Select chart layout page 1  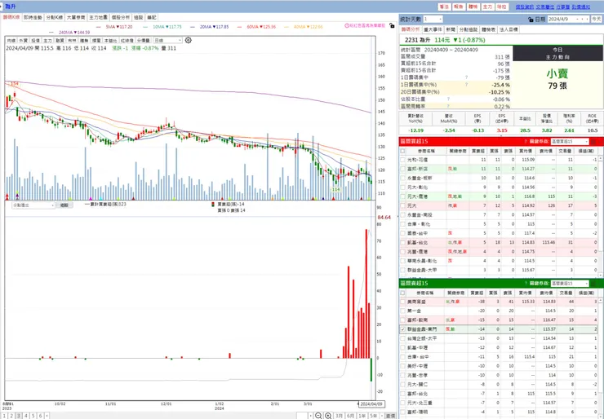pyautogui.click(x=4, y=416)
